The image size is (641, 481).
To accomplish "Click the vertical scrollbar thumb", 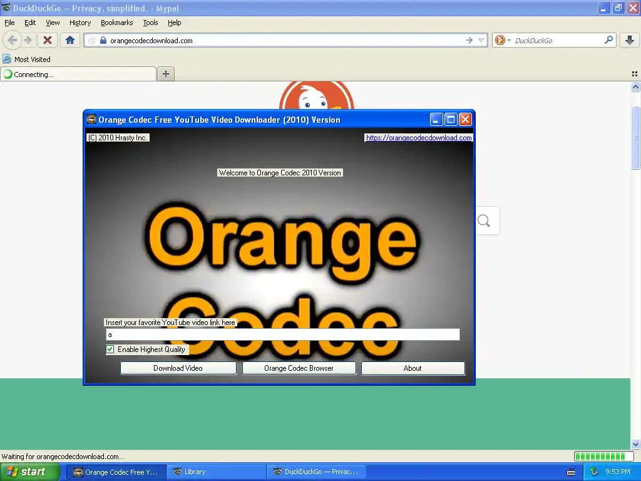I will tap(635, 138).
